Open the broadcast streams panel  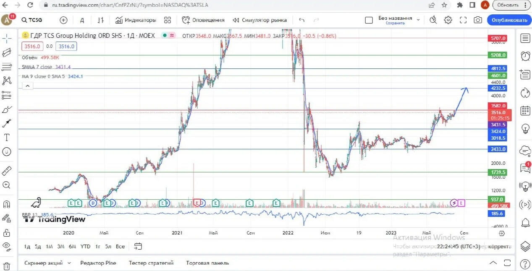[525, 204]
